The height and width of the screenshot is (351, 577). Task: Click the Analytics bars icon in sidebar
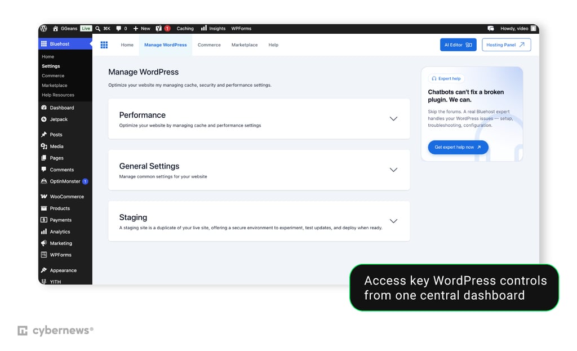(44, 232)
